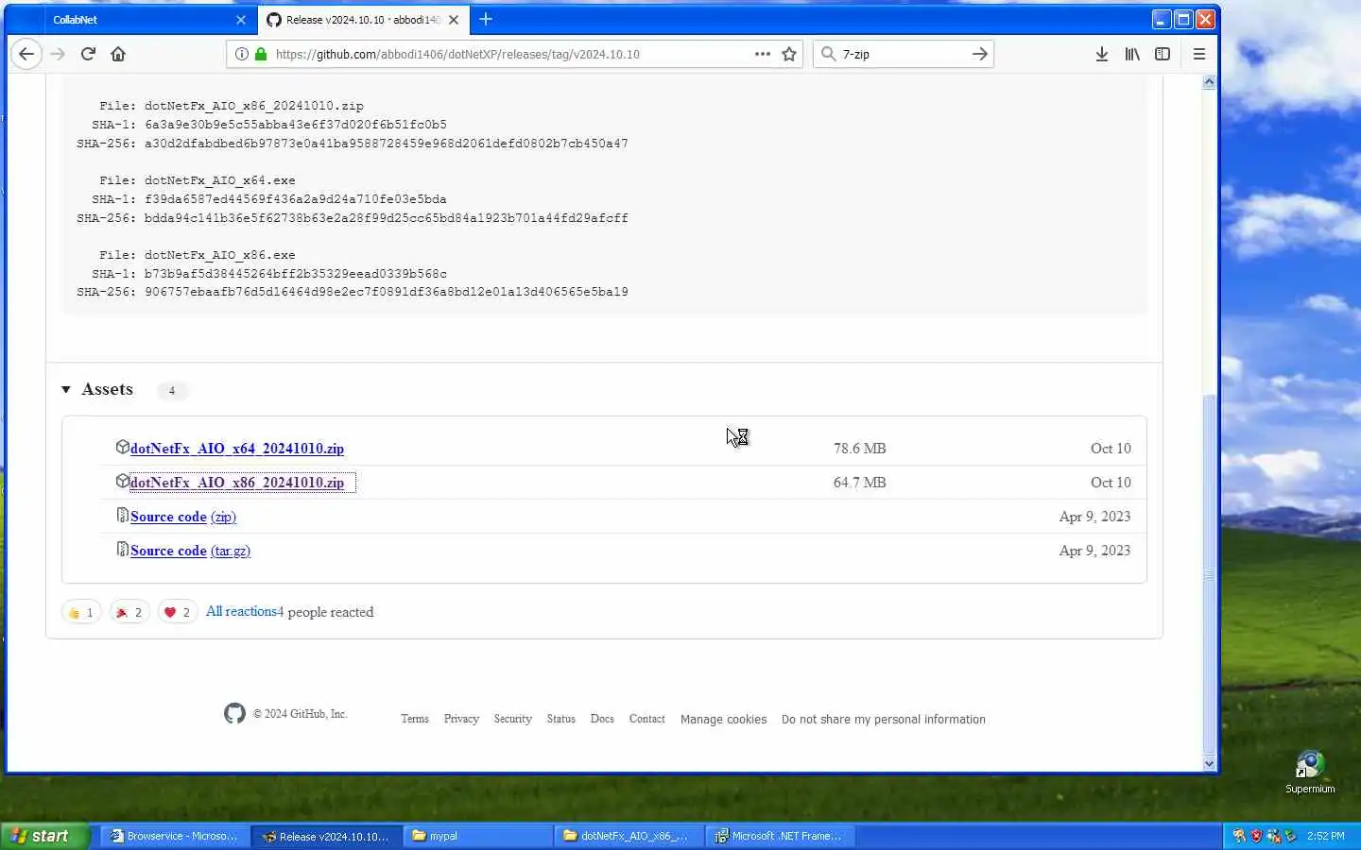Submit search with the arrow button
The height and width of the screenshot is (850, 1361).
(x=980, y=54)
